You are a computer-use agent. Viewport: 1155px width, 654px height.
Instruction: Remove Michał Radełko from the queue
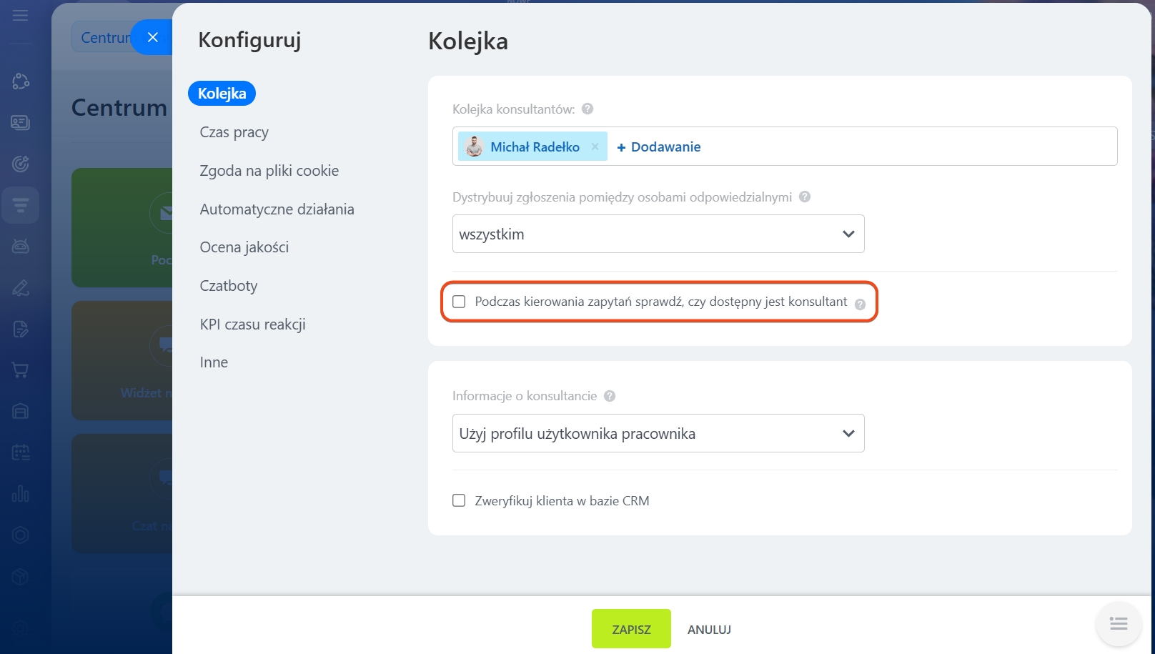(x=595, y=147)
